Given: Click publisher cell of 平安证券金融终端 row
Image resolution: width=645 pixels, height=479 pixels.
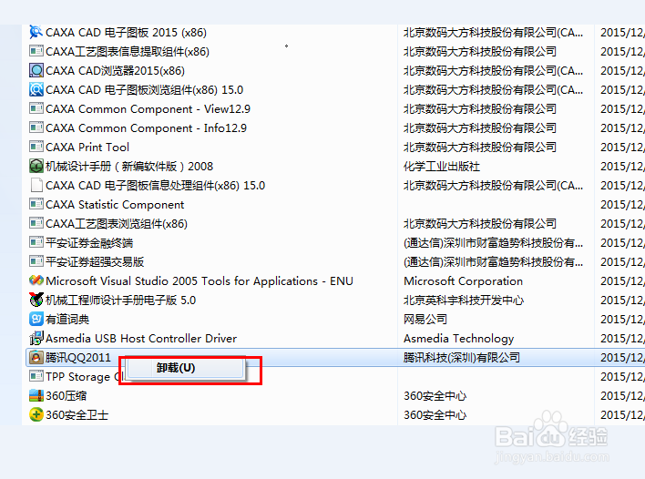Looking at the screenshot, I should point(493,243).
